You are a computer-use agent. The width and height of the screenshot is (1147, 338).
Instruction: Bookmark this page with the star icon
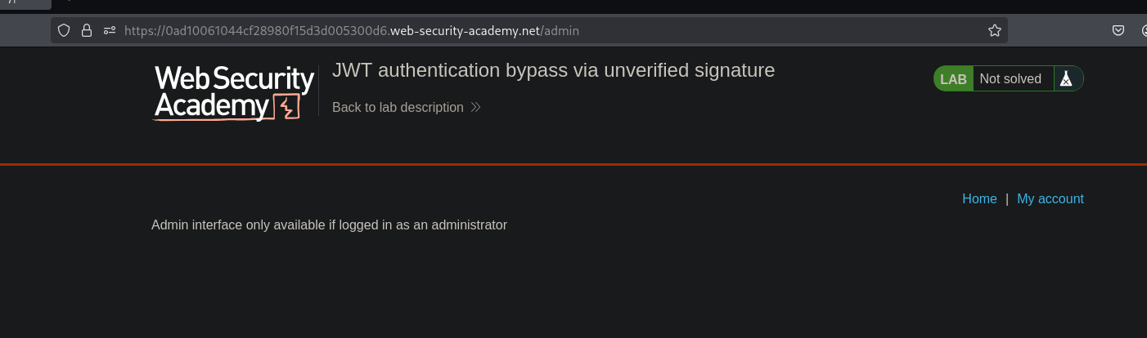(994, 31)
